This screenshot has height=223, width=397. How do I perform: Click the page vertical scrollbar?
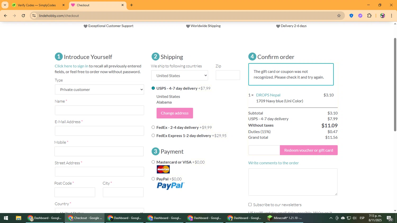tap(395, 85)
